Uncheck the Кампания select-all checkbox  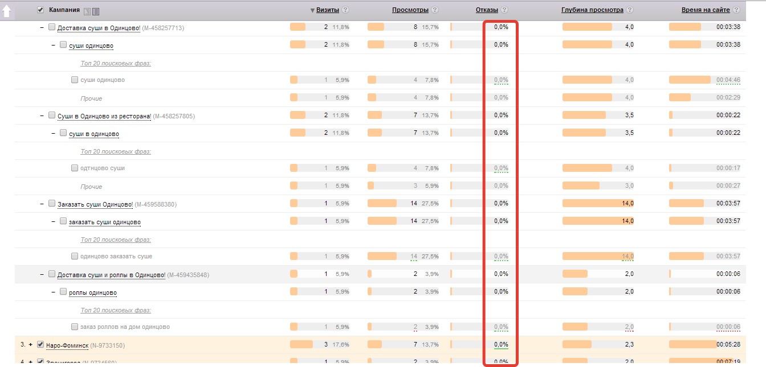point(40,10)
